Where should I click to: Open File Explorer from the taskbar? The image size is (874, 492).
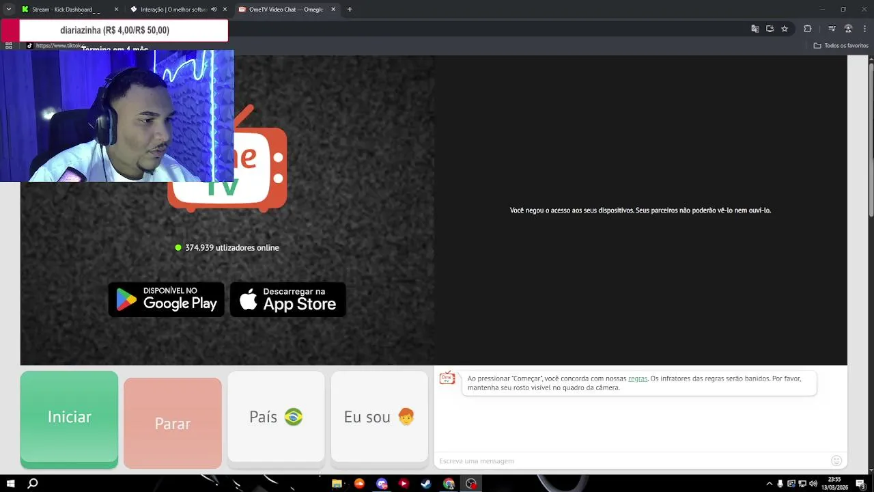tap(337, 483)
